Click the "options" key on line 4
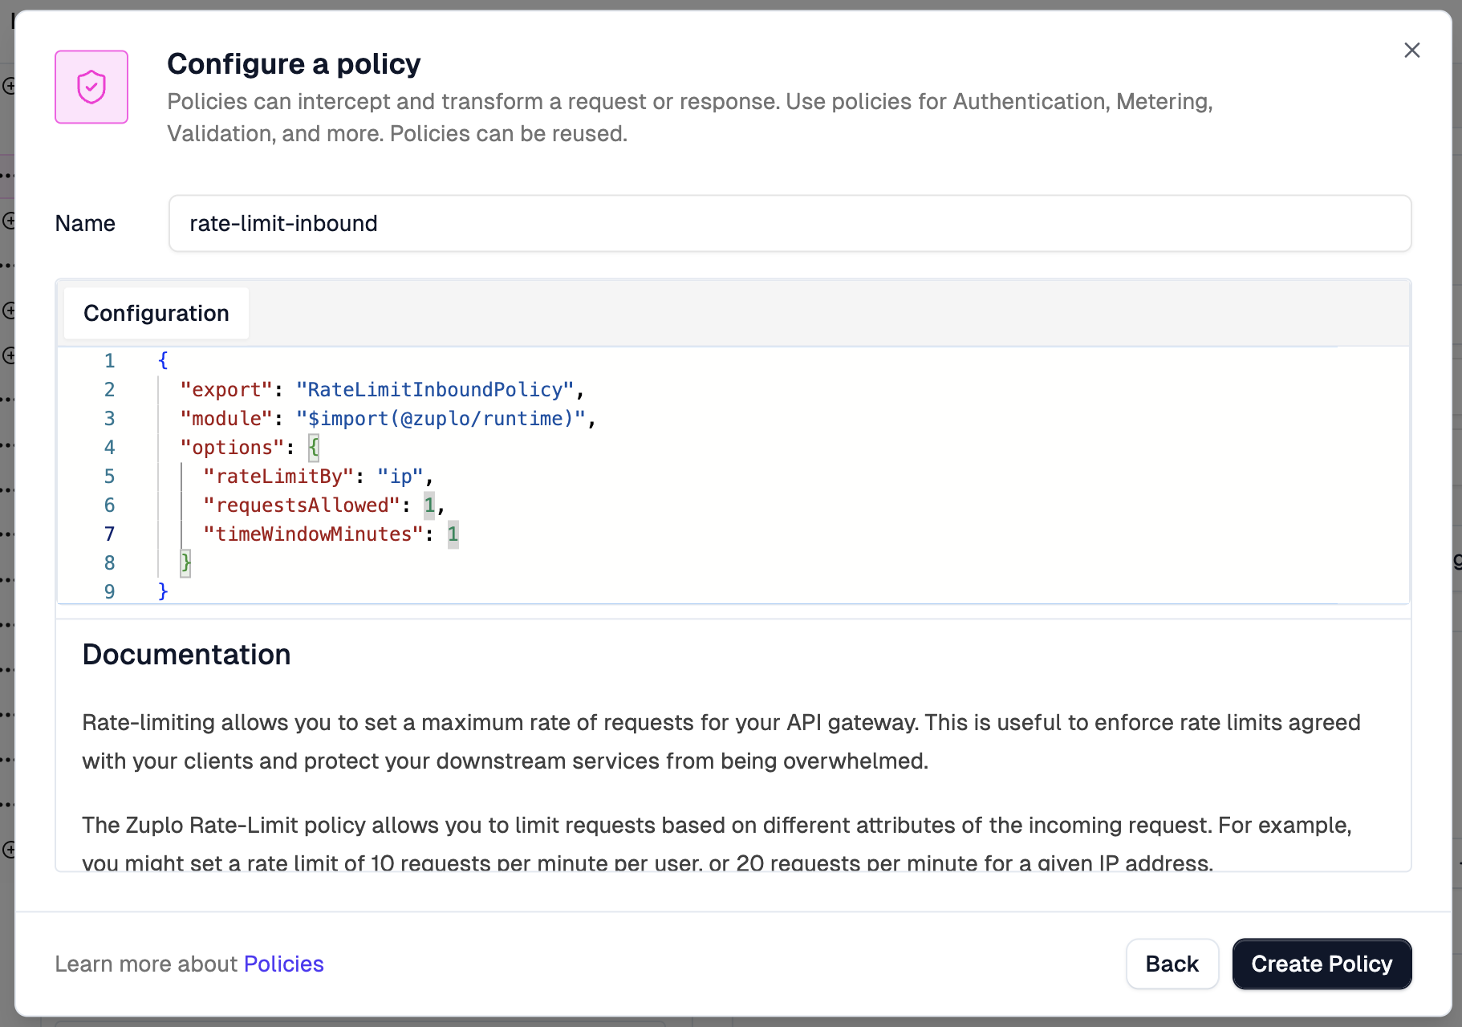 pyautogui.click(x=232, y=448)
